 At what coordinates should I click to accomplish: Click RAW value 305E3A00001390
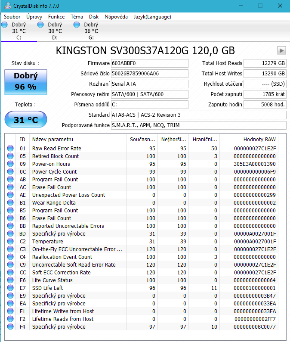254,164
